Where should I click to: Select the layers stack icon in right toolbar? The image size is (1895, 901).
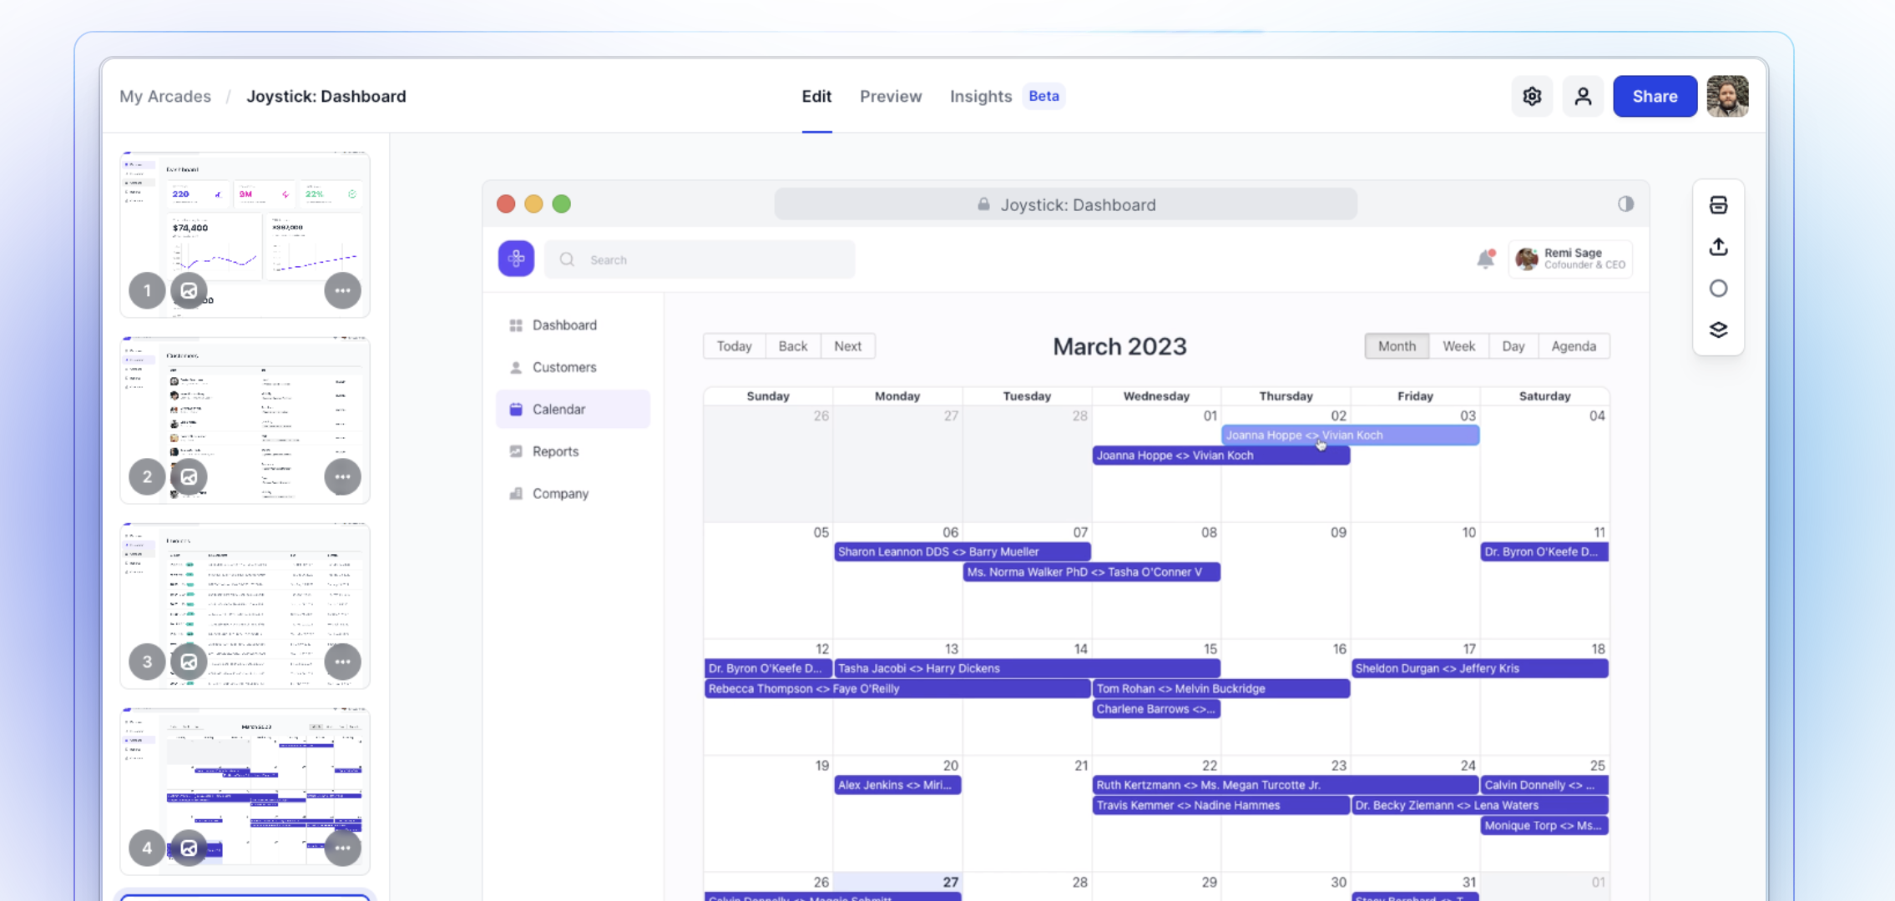click(1718, 330)
